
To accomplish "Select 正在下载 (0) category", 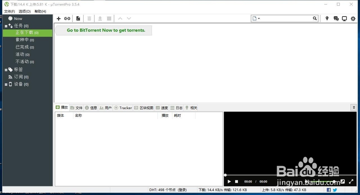I will (x=28, y=33).
